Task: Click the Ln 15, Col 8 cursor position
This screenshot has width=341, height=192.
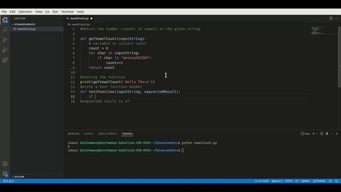Action: 262,181
